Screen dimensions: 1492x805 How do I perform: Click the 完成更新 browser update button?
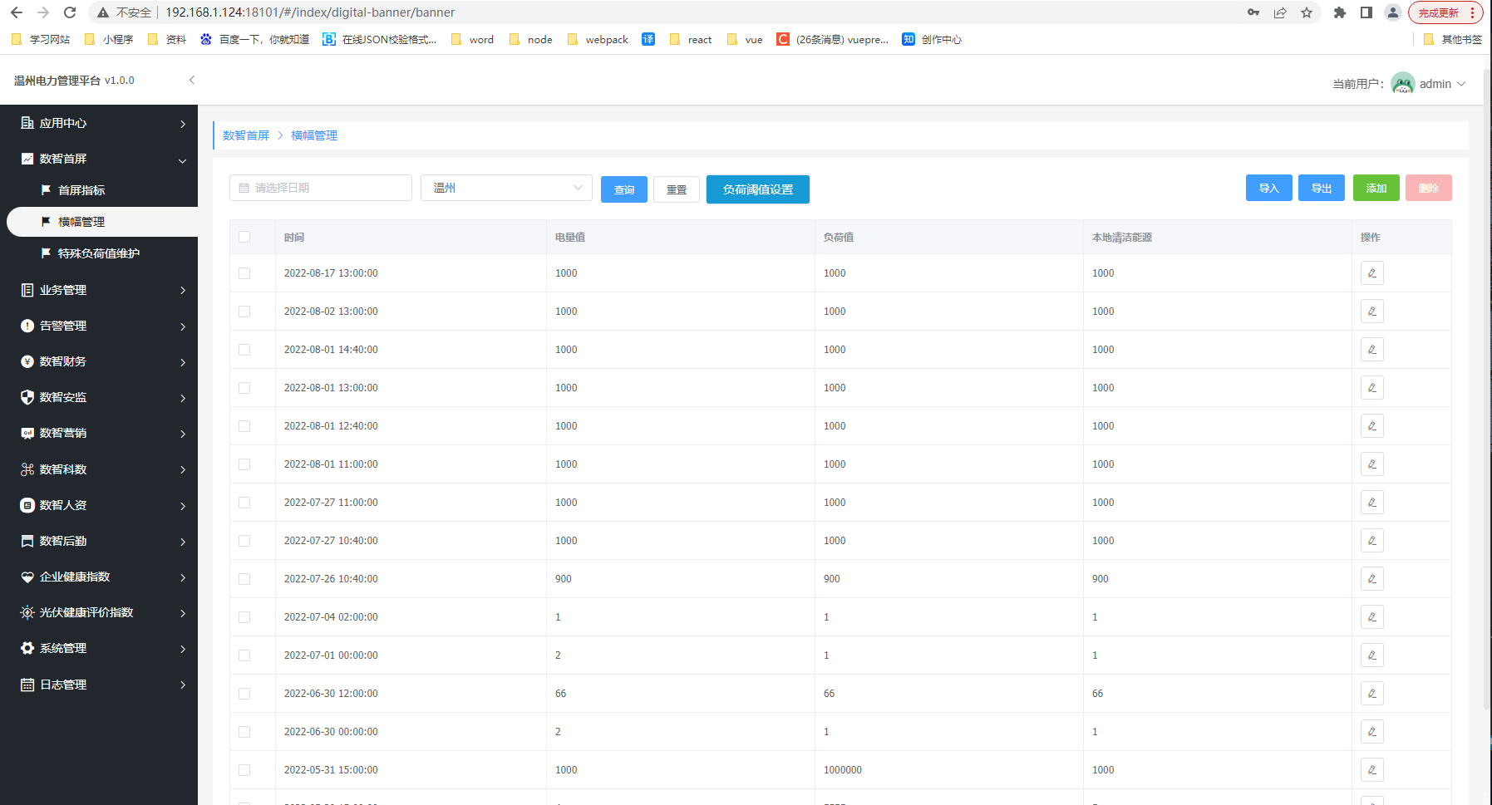tap(1445, 12)
